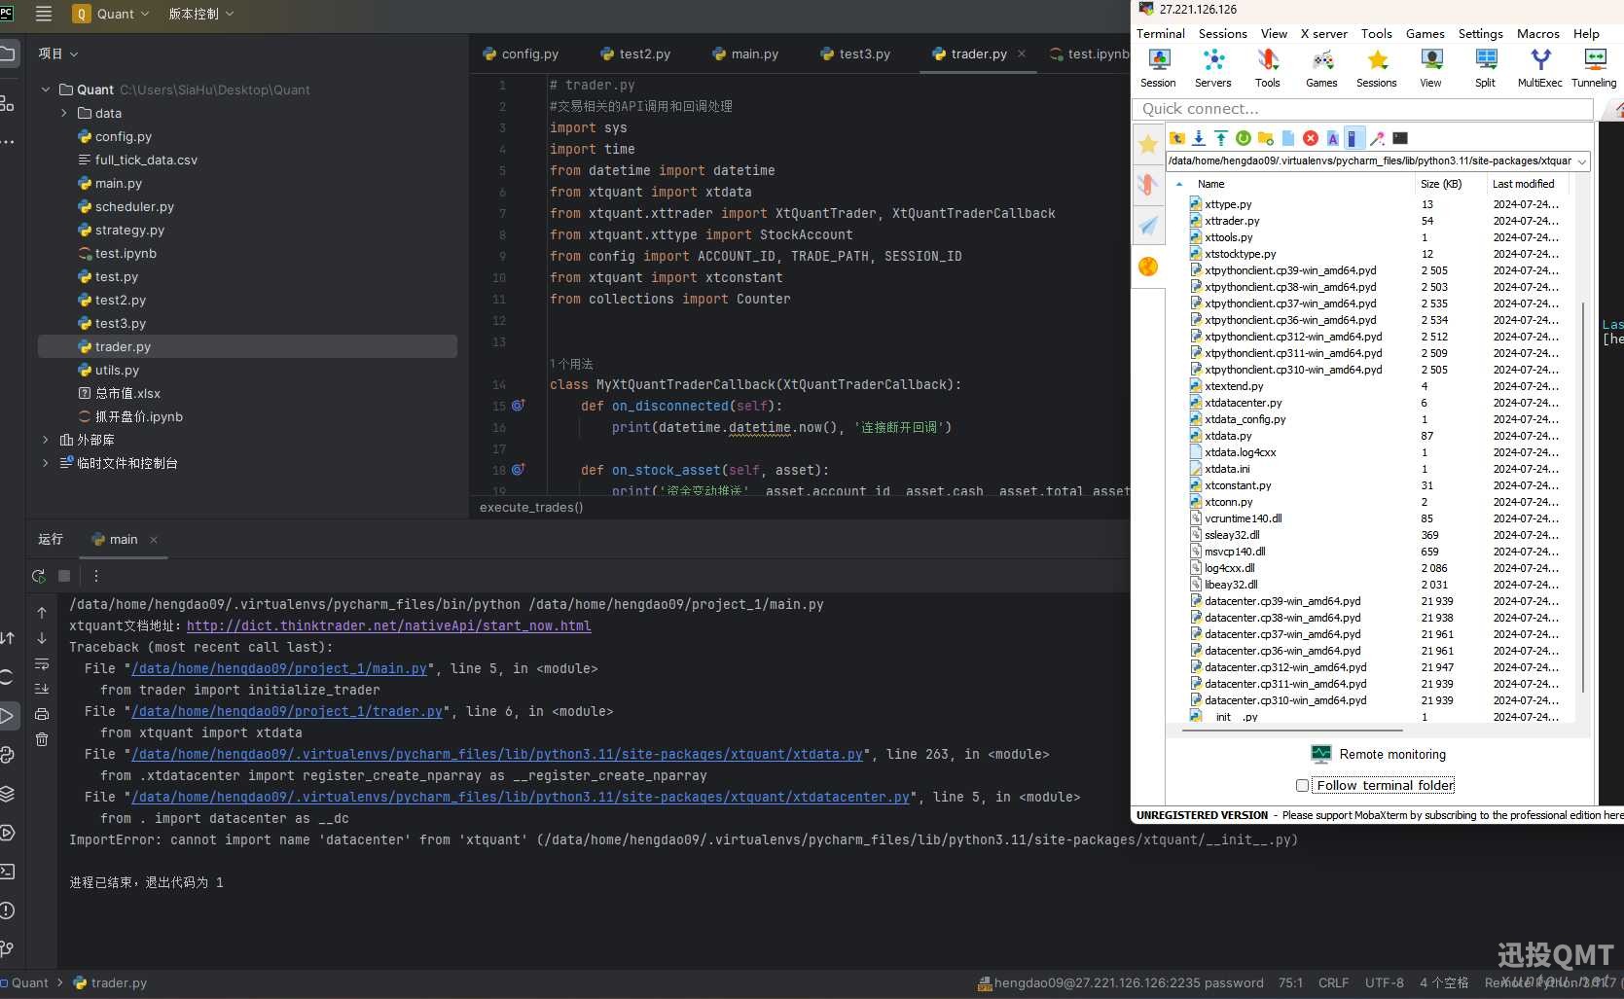Click MobaXterm Sessions star toolbar icon
The width and height of the screenshot is (1624, 999).
(1377, 68)
